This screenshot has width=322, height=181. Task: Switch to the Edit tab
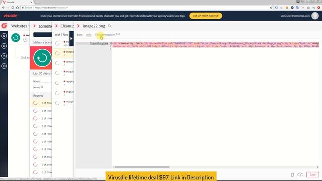79,35
